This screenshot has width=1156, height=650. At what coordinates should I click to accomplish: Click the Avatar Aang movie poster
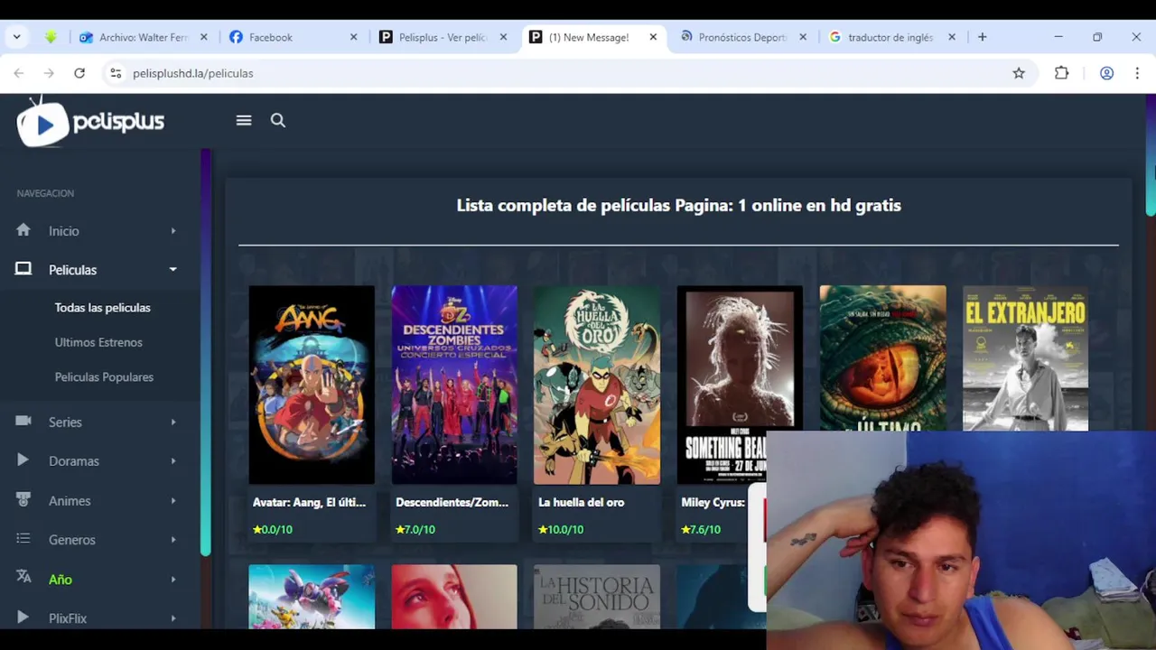312,385
